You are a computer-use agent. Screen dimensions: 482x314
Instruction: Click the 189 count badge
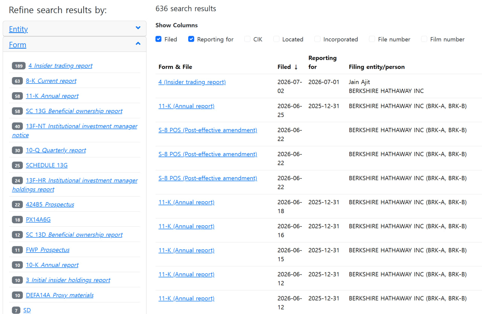pos(19,66)
